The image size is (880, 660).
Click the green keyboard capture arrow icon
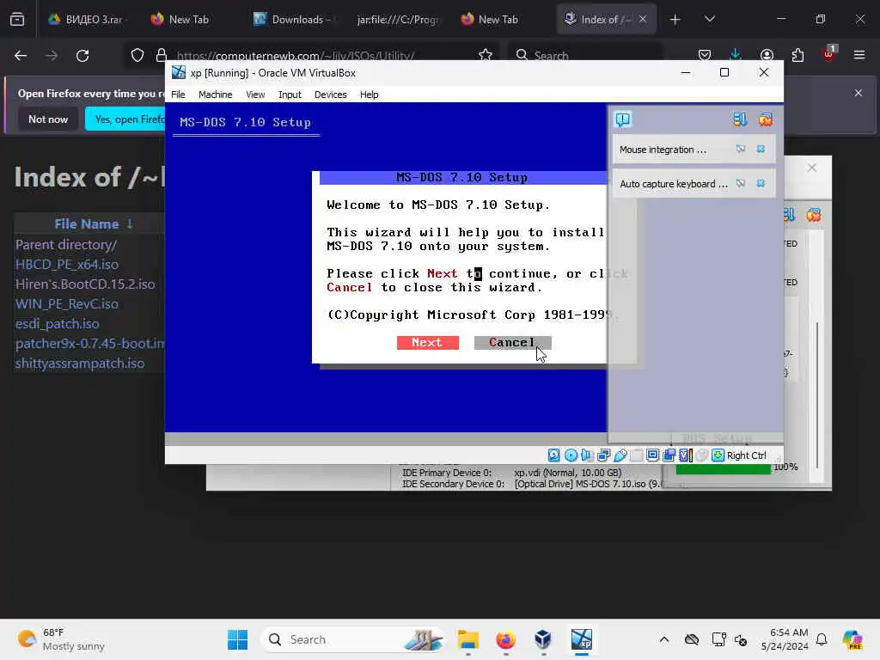718,455
